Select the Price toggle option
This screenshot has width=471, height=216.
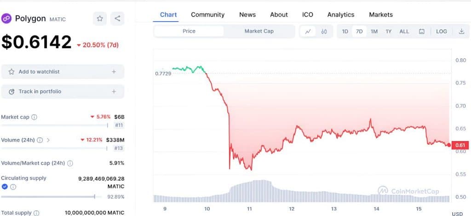point(189,31)
